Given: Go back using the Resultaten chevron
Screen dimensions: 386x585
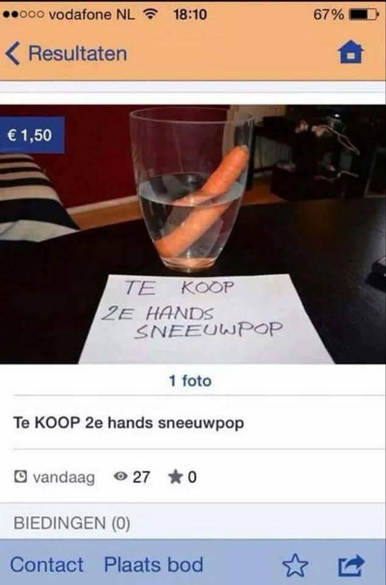Looking at the screenshot, I should tap(13, 53).
